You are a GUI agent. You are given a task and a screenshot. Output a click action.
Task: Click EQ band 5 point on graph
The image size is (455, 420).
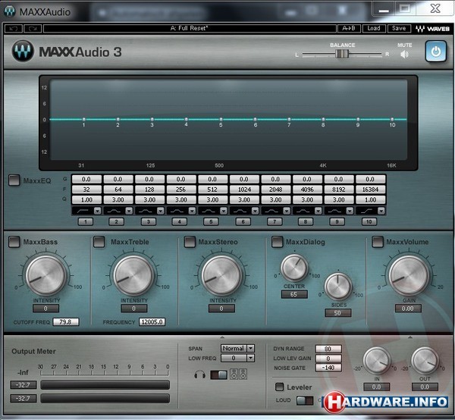click(221, 119)
